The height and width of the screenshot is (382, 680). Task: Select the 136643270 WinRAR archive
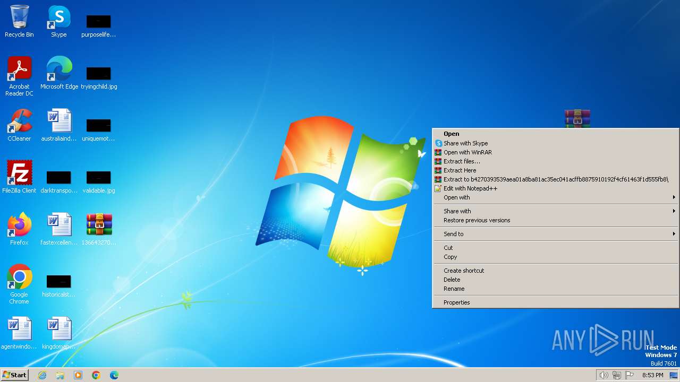click(x=98, y=229)
